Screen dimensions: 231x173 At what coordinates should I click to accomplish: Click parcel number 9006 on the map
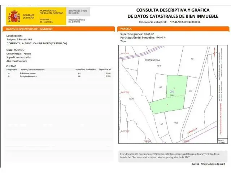coord(131,99)
